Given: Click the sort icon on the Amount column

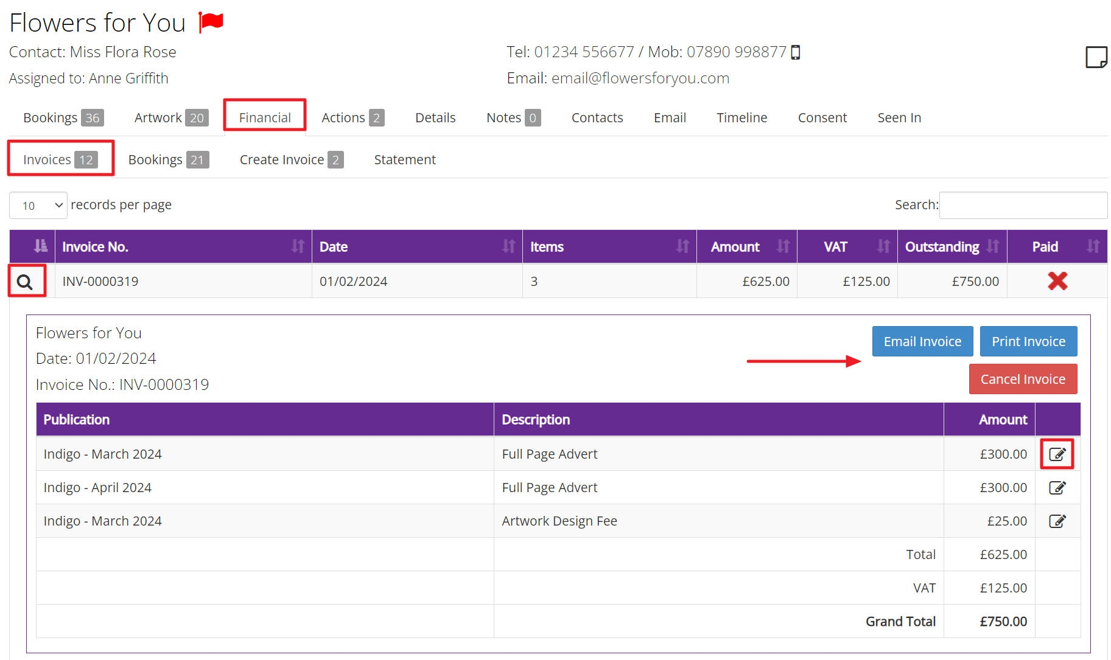Looking at the screenshot, I should tap(783, 246).
